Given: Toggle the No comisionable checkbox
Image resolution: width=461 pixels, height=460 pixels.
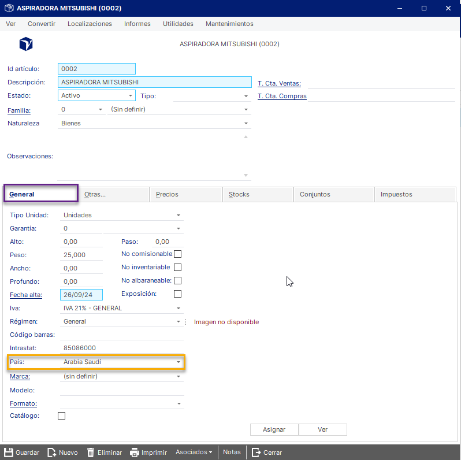Looking at the screenshot, I should (177, 254).
